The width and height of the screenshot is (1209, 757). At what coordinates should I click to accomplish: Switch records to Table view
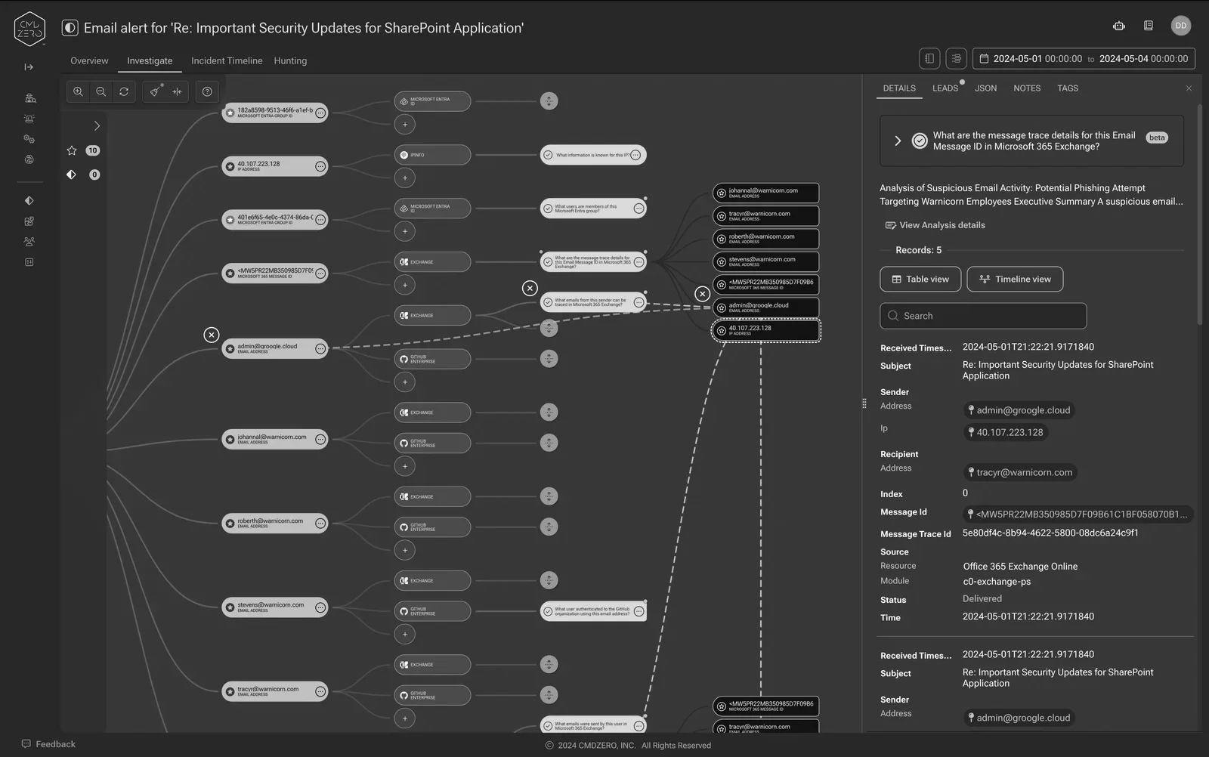coord(920,279)
